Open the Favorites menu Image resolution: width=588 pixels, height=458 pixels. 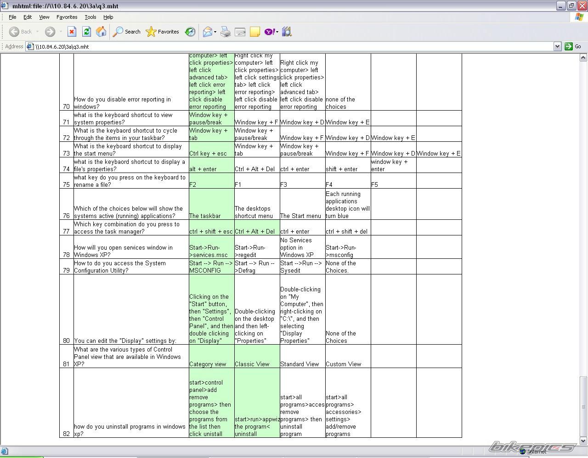click(67, 17)
